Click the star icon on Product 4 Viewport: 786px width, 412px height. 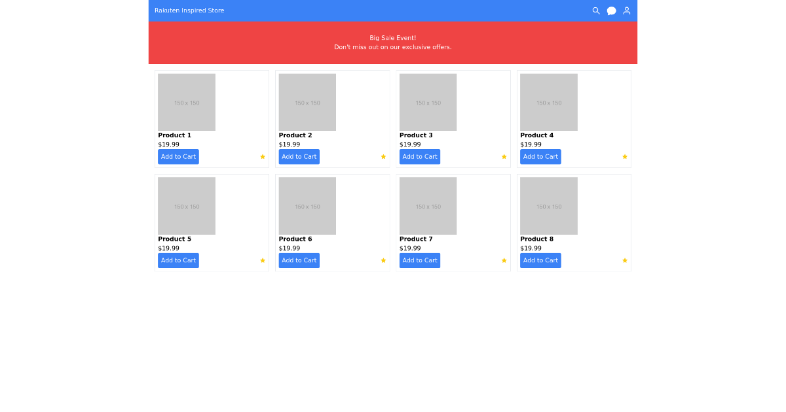[625, 157]
